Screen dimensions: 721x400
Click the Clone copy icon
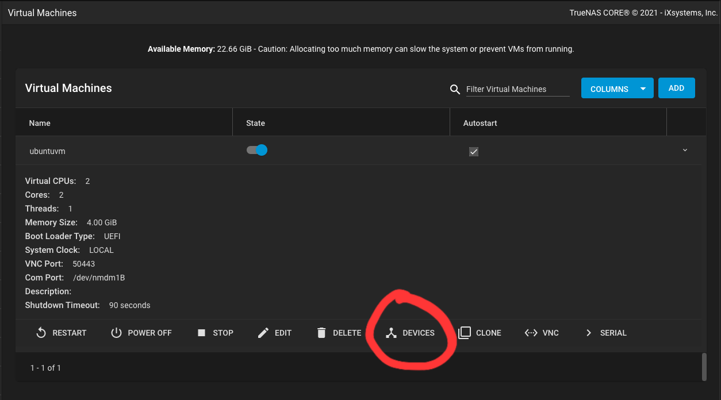465,333
